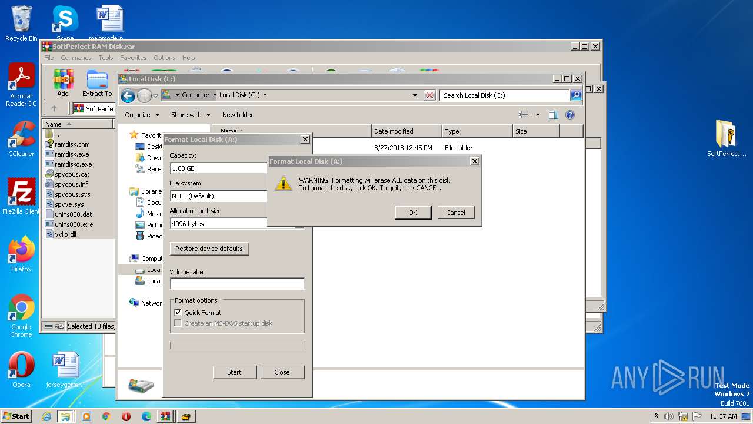Open the File menu in WinRAR
Viewport: 753px width, 424px height.
click(x=49, y=58)
